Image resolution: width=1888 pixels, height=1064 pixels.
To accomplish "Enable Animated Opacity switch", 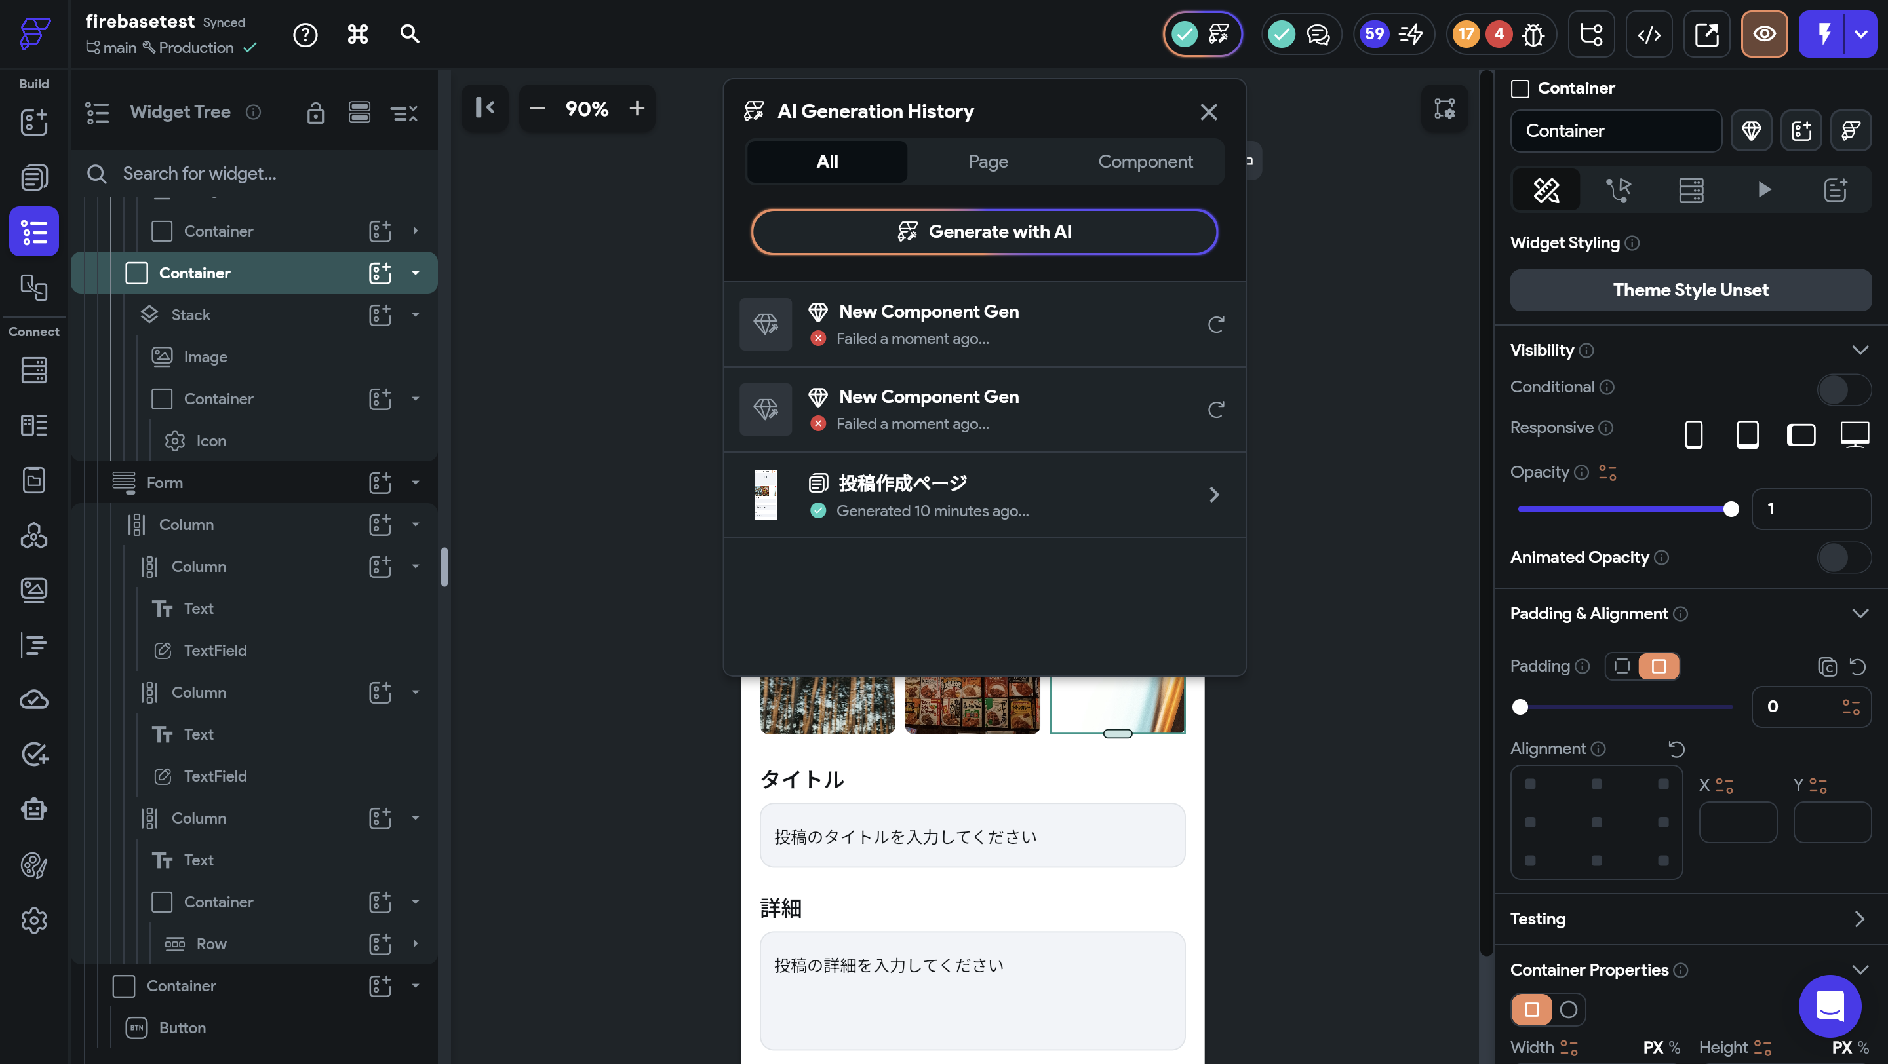I will (x=1843, y=558).
